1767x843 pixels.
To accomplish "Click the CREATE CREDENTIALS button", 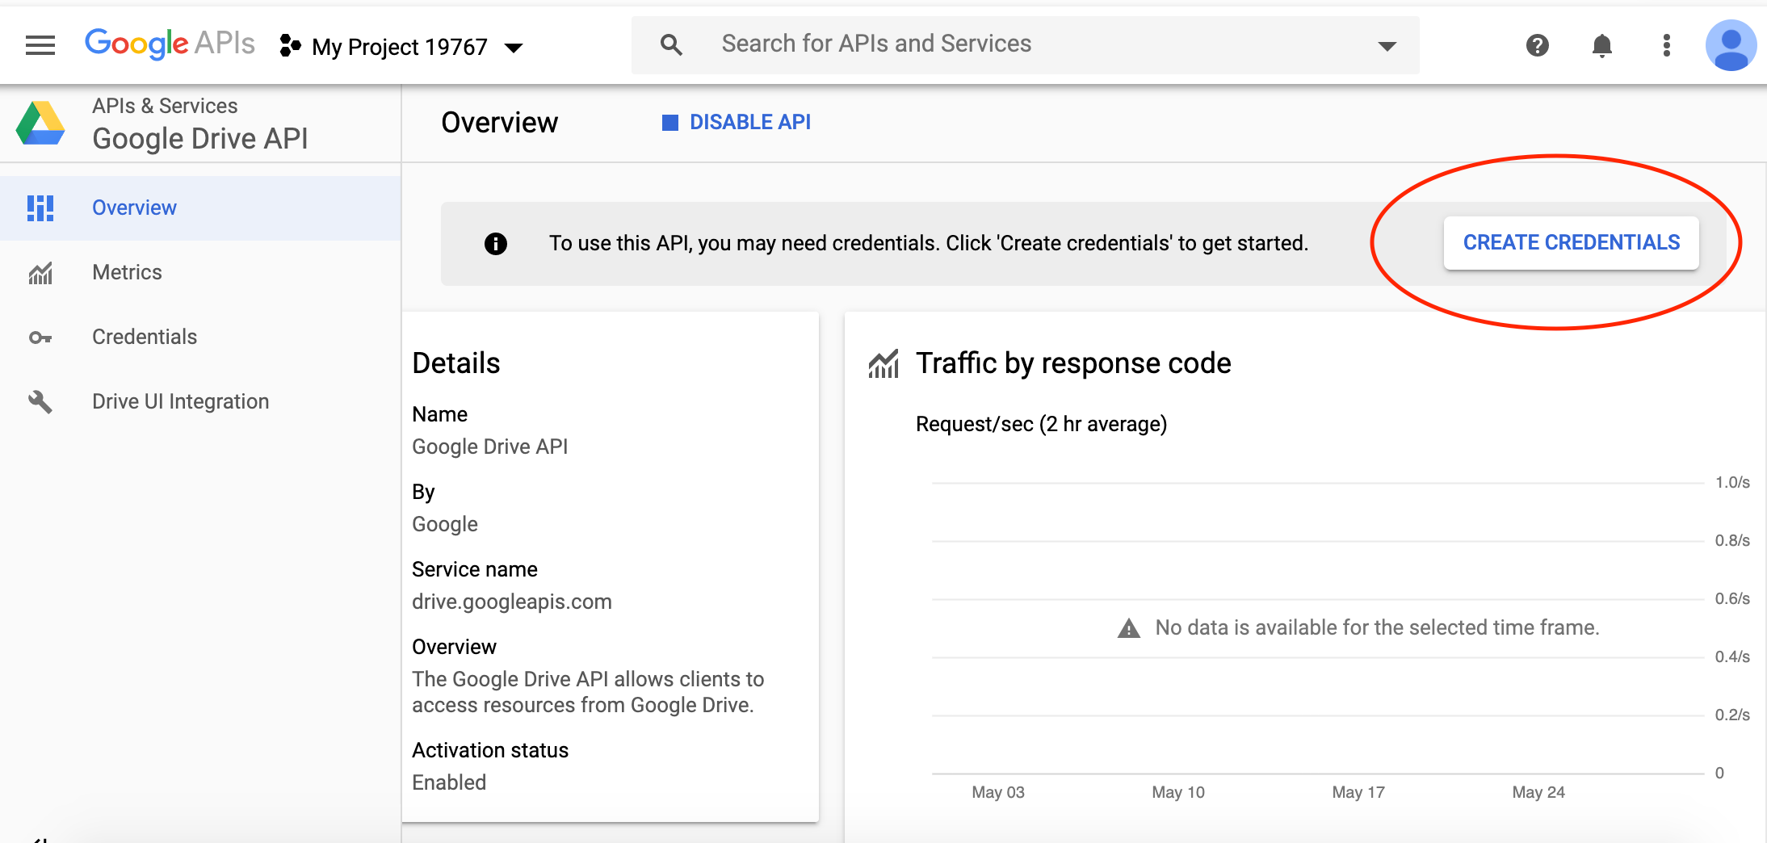I will [1571, 242].
